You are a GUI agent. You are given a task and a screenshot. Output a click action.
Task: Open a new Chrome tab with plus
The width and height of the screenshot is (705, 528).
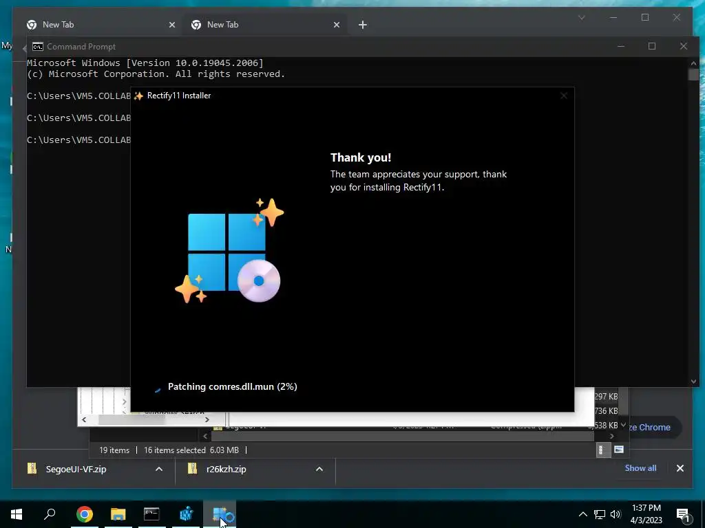click(362, 25)
